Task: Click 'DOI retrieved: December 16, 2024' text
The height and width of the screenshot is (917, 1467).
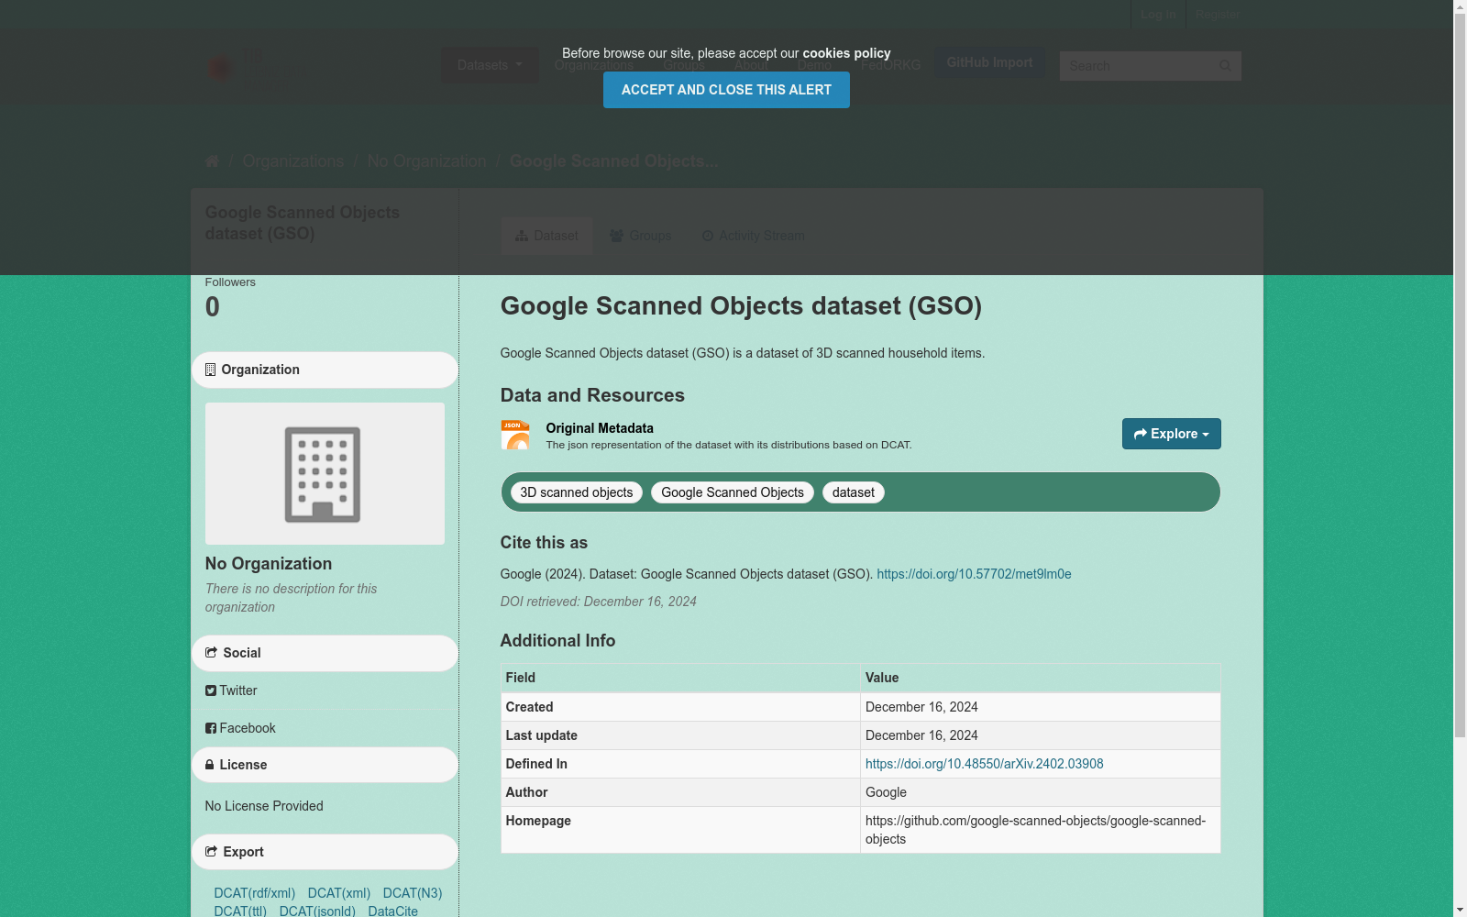Action: pyautogui.click(x=599, y=602)
